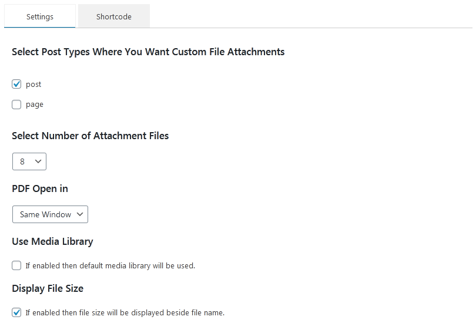The height and width of the screenshot is (330, 476).
Task: Click the Select Post Types heading
Action: pos(148,52)
